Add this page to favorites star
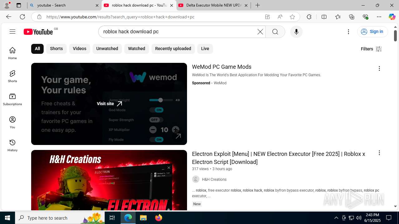Screen dimensions: 399x224 click(x=292, y=17)
